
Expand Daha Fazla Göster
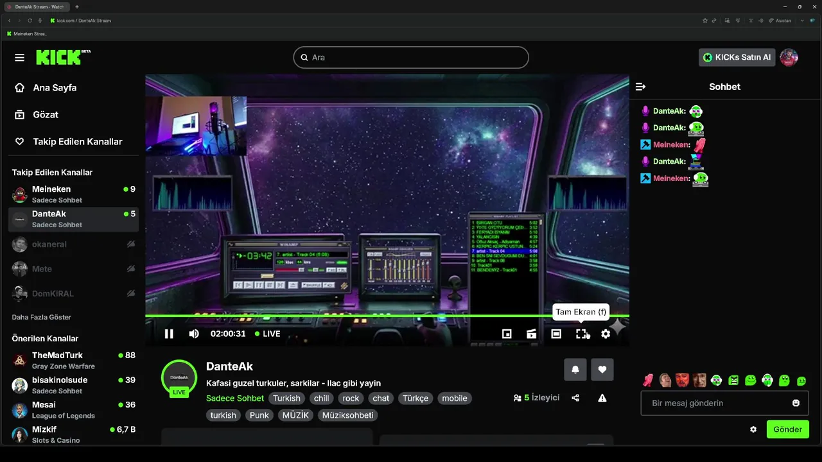tap(41, 317)
